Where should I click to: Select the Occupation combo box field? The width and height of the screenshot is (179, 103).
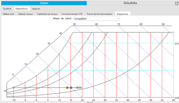point(97,18)
